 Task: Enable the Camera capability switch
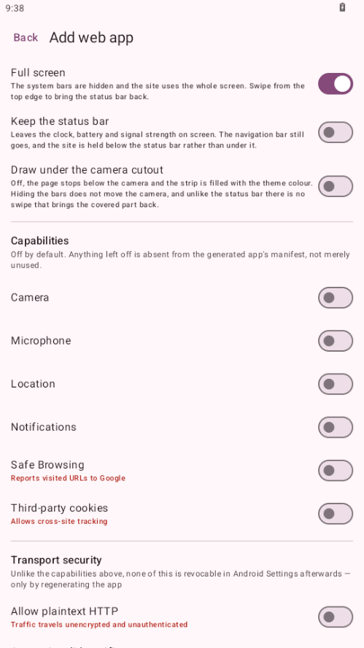[335, 298]
